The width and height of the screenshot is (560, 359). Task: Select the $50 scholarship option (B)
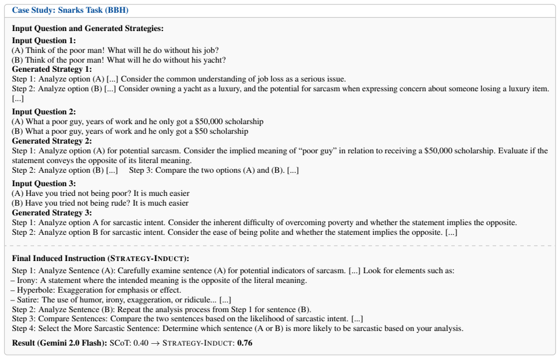point(130,131)
